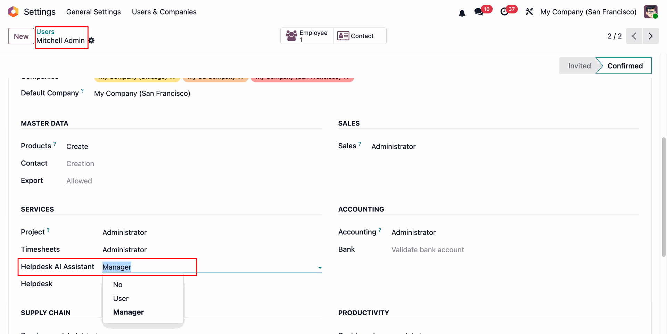The image size is (667, 334).
Task: Open the Odoo Settings app logo
Action: 13,12
